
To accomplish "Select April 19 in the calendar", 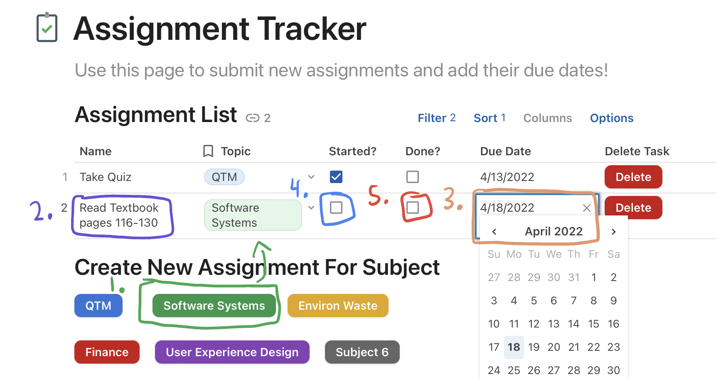I will [534, 347].
